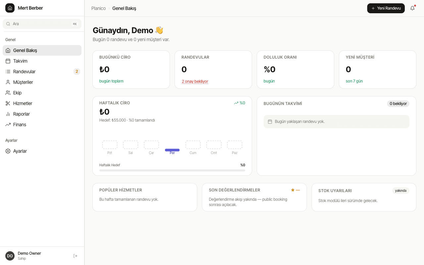Viewport: 424px width, 265px height.
Task: Click the '0 bekliyor' badge
Action: tap(398, 104)
